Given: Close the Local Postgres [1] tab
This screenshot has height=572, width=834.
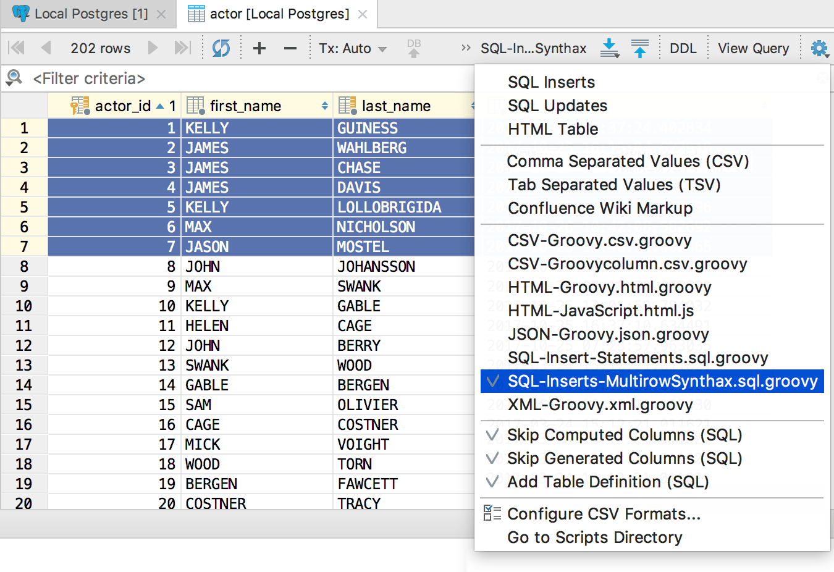Looking at the screenshot, I should 161,14.
